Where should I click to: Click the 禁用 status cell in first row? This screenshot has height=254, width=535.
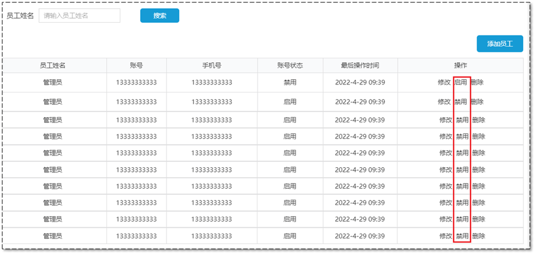290,83
